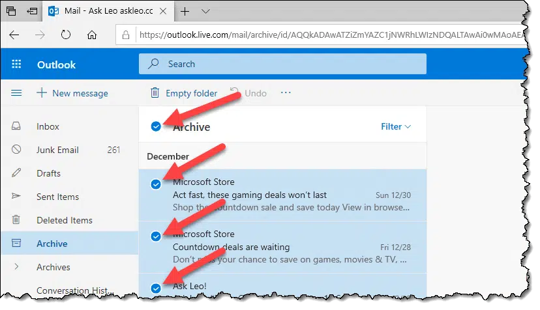Click the browser address bar URL
This screenshot has width=540, height=310.
click(x=331, y=35)
